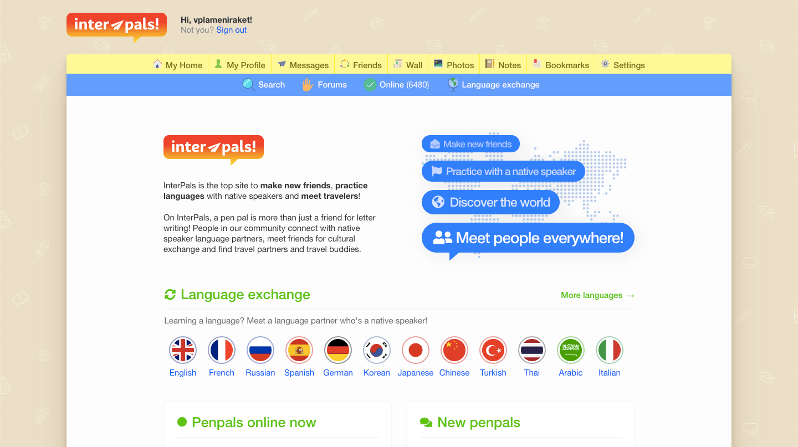This screenshot has width=798, height=447.
Task: Open the Messages envelope icon
Action: pyautogui.click(x=282, y=64)
